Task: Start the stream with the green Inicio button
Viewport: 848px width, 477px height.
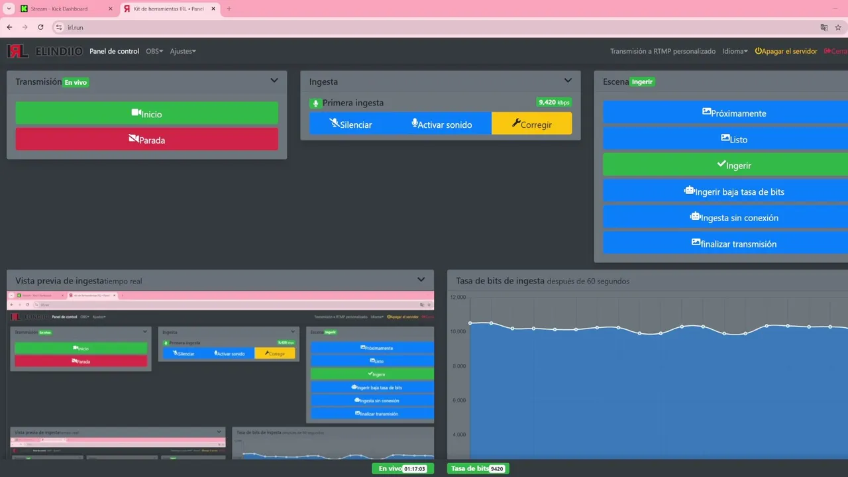Action: (146, 113)
